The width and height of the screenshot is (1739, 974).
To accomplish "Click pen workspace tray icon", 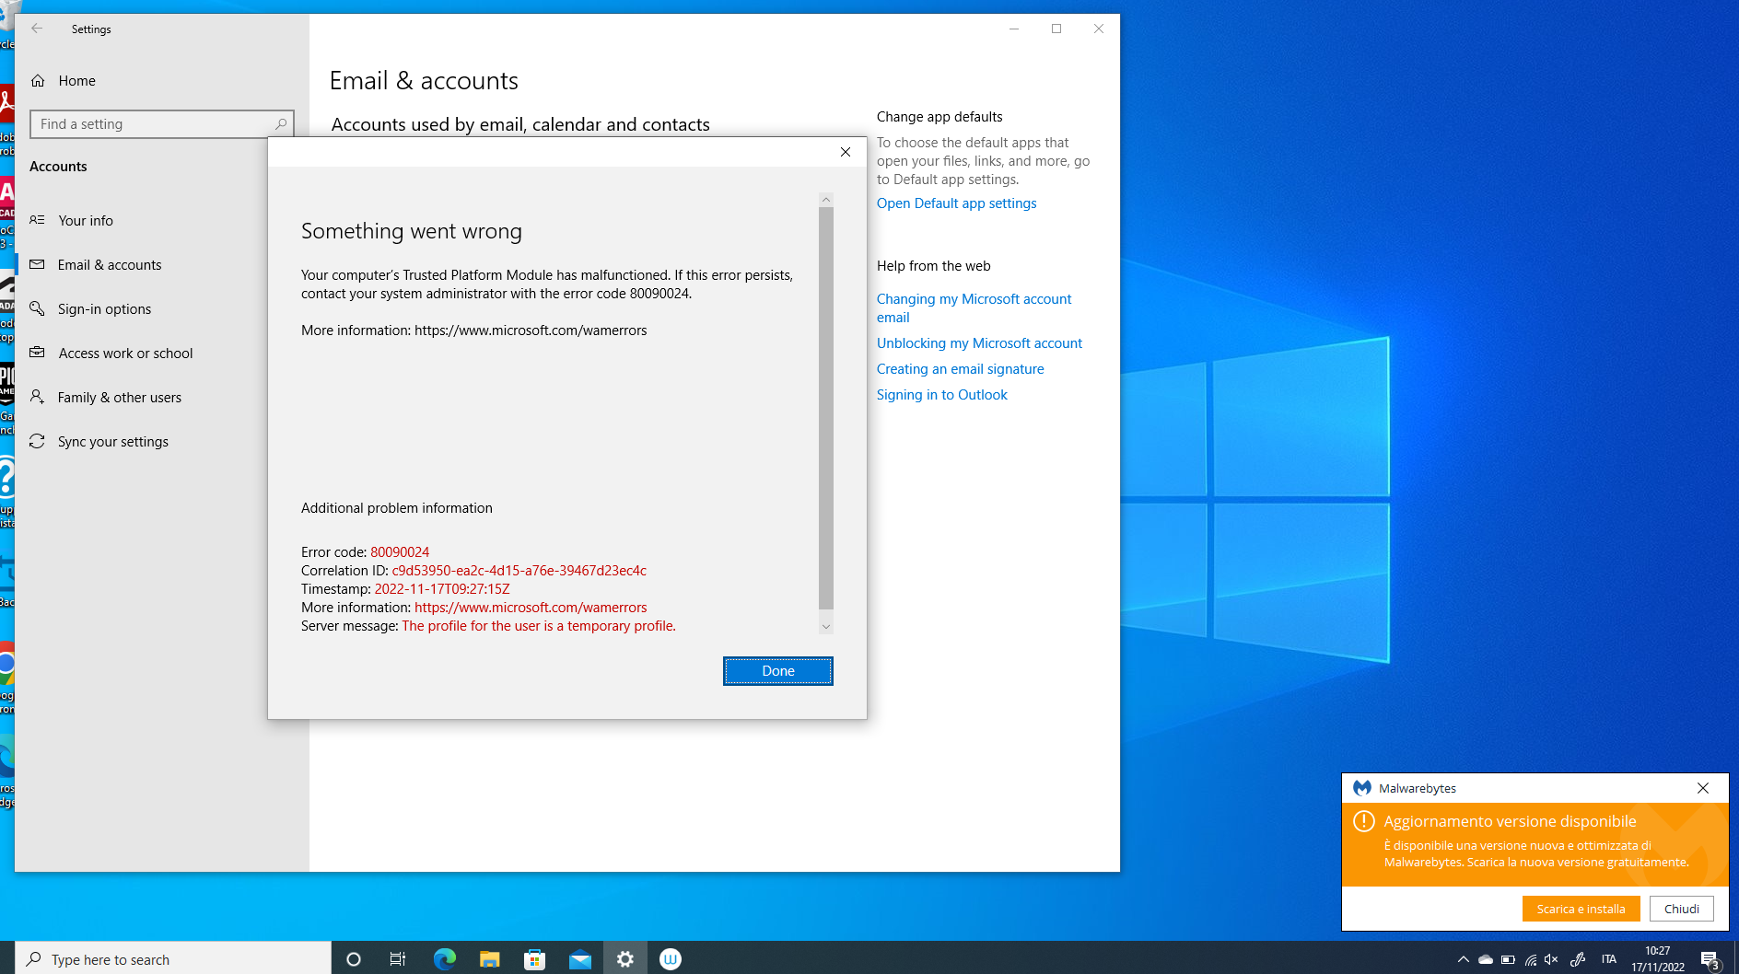I will coord(1578,959).
